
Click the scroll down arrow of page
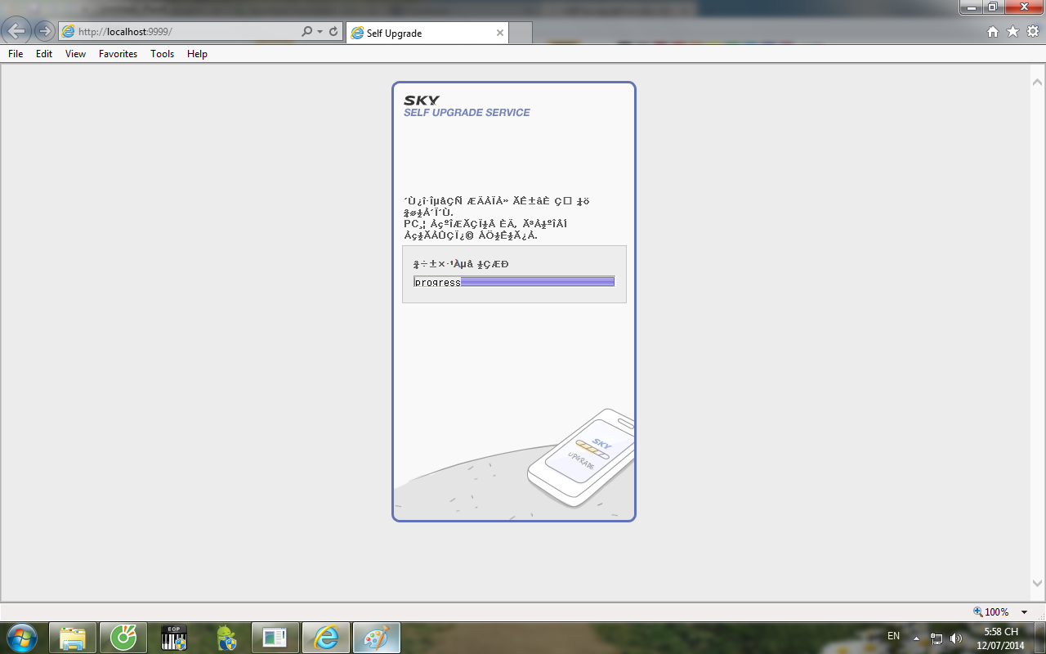coord(1037,584)
